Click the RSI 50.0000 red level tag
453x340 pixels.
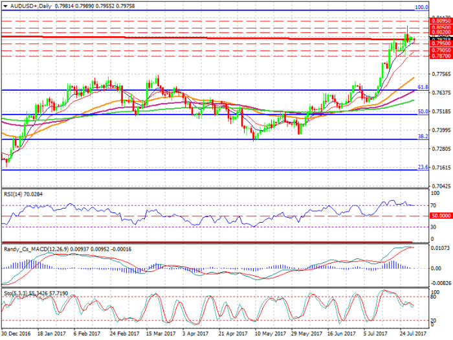click(x=441, y=216)
